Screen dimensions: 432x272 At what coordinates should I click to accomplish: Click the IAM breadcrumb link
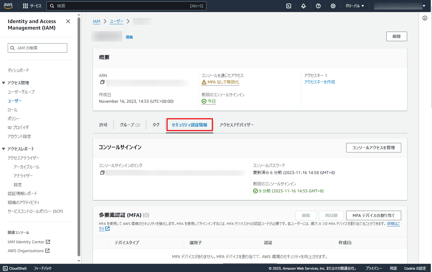[x=97, y=21]
